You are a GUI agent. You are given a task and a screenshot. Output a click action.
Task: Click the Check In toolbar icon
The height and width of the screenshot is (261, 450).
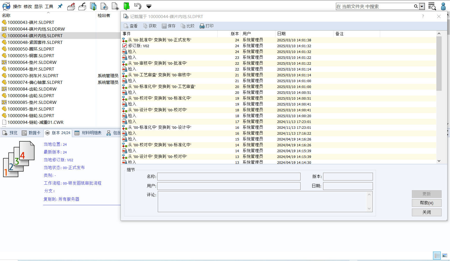(82, 6)
